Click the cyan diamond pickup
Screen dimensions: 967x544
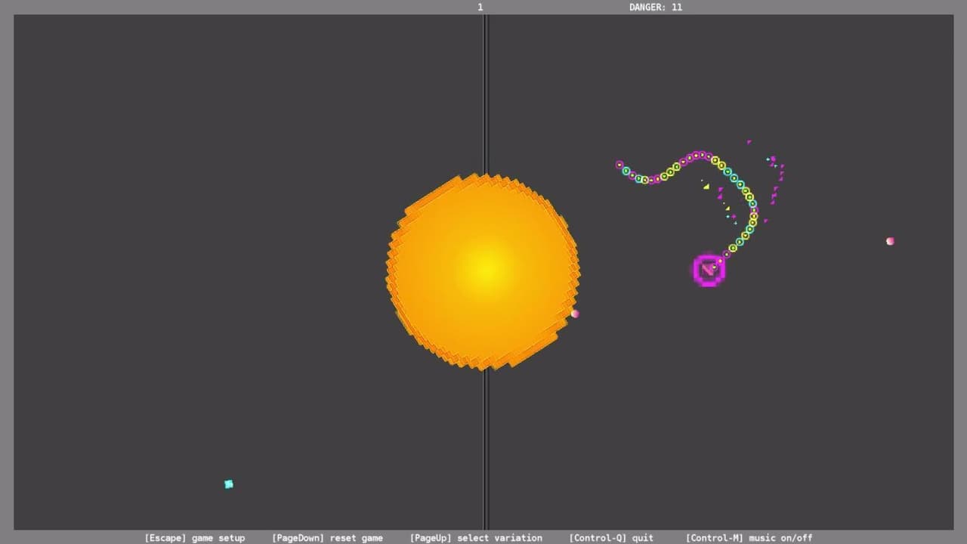coord(229,484)
